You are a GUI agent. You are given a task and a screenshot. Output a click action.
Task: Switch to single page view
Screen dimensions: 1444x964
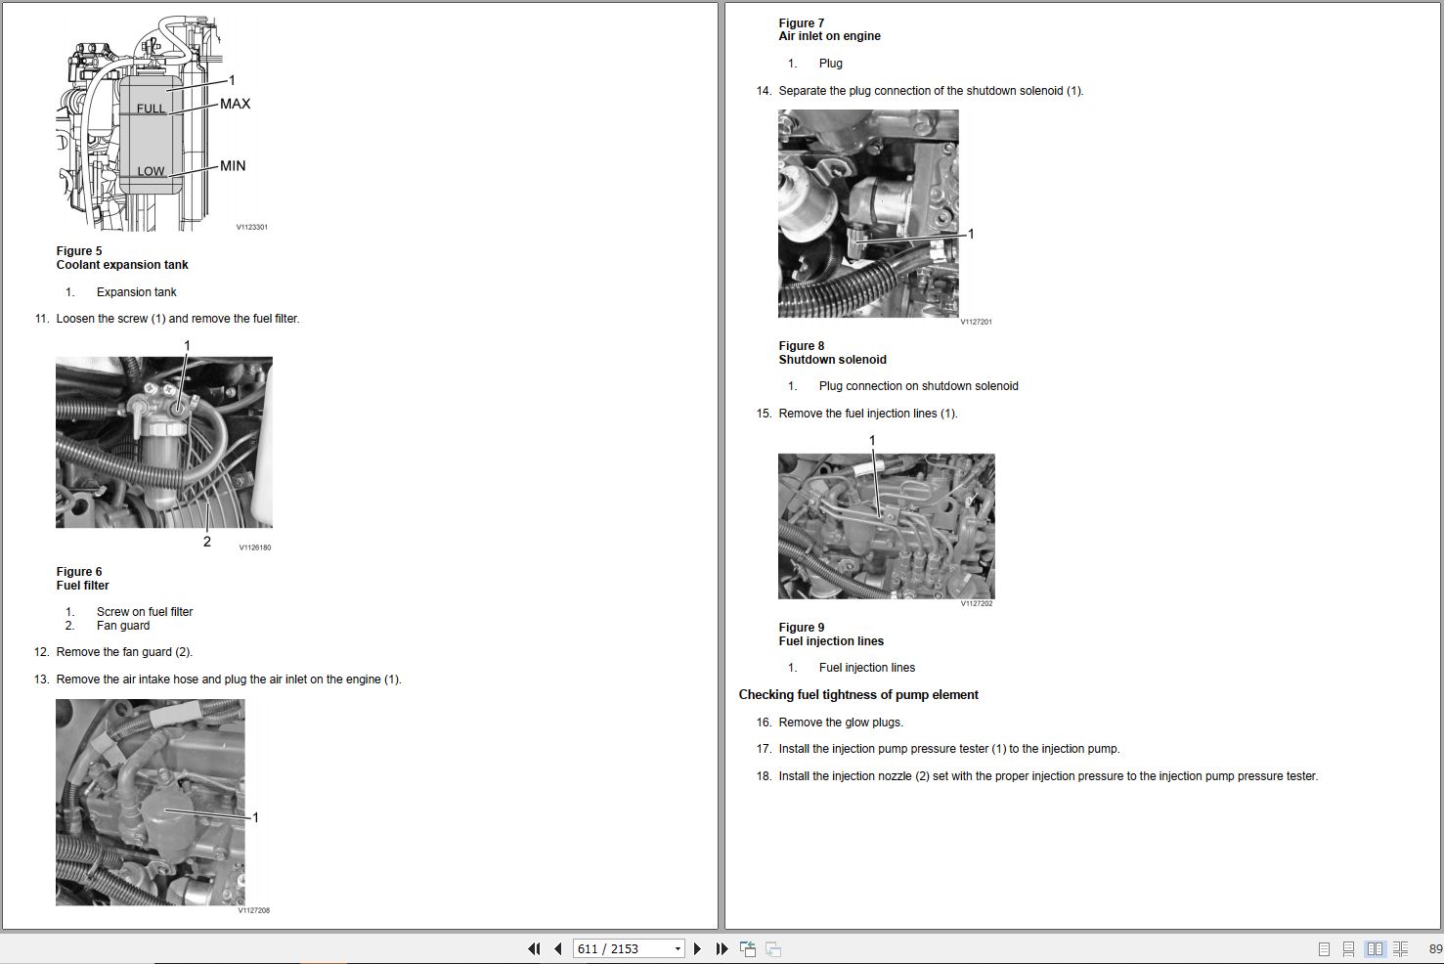click(x=1324, y=948)
